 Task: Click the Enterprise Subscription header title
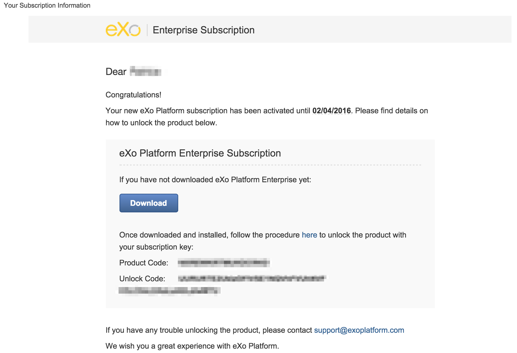(204, 30)
